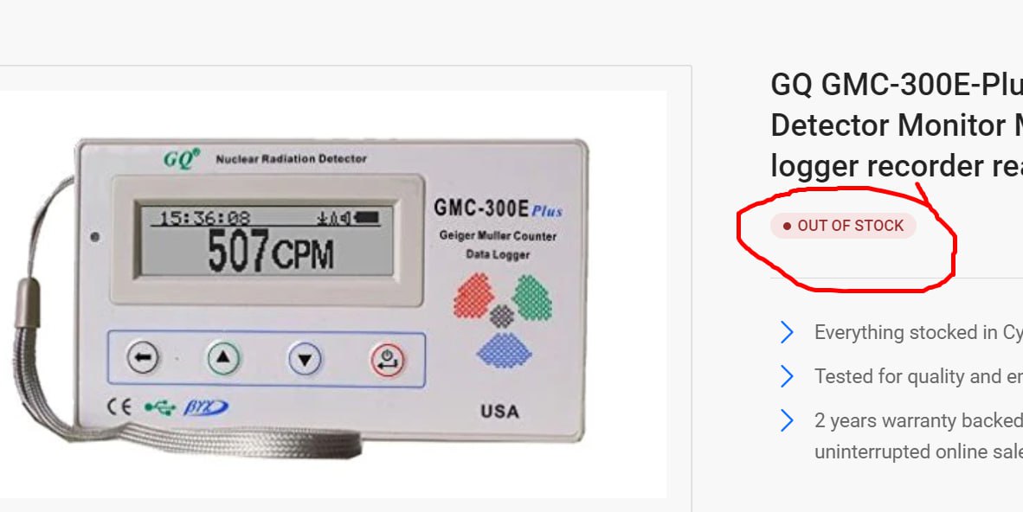1023x512 pixels.
Task: Click the GQ GMC-300E-Plus product title
Action: coord(897,125)
